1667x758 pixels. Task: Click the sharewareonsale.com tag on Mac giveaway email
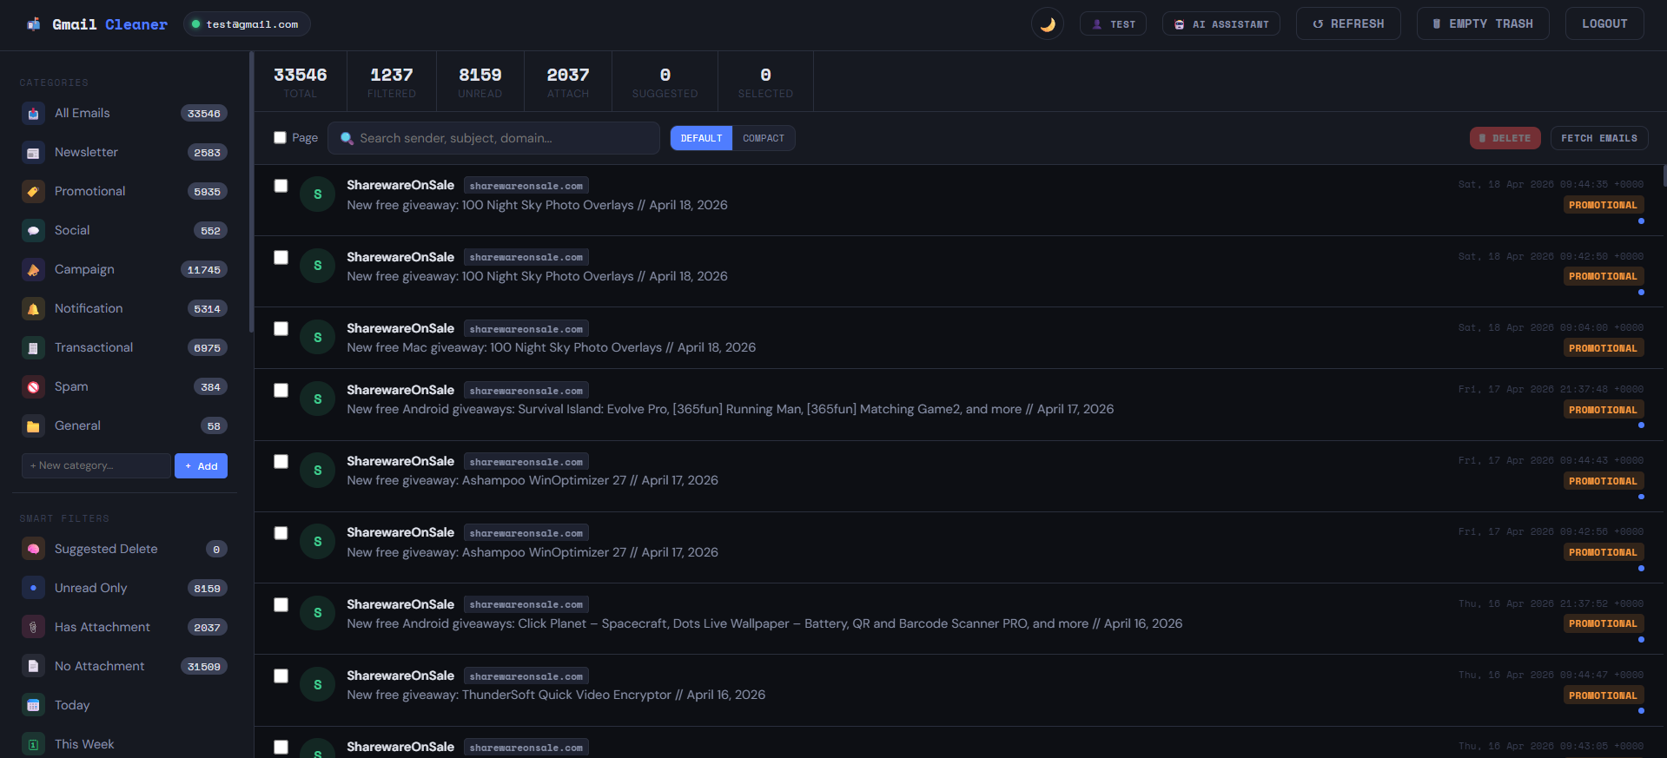coord(526,329)
